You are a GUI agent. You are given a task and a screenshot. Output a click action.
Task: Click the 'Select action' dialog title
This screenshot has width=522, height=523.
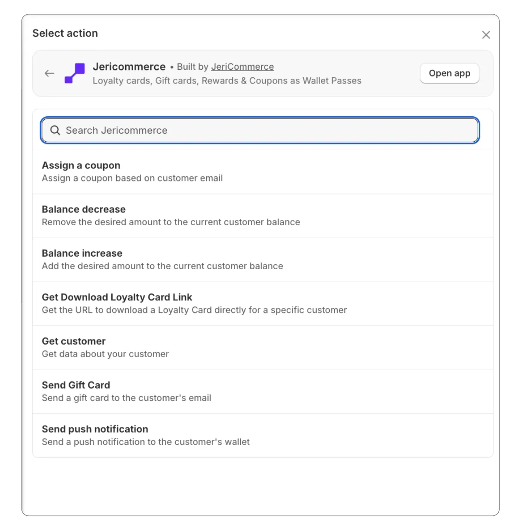coord(65,33)
